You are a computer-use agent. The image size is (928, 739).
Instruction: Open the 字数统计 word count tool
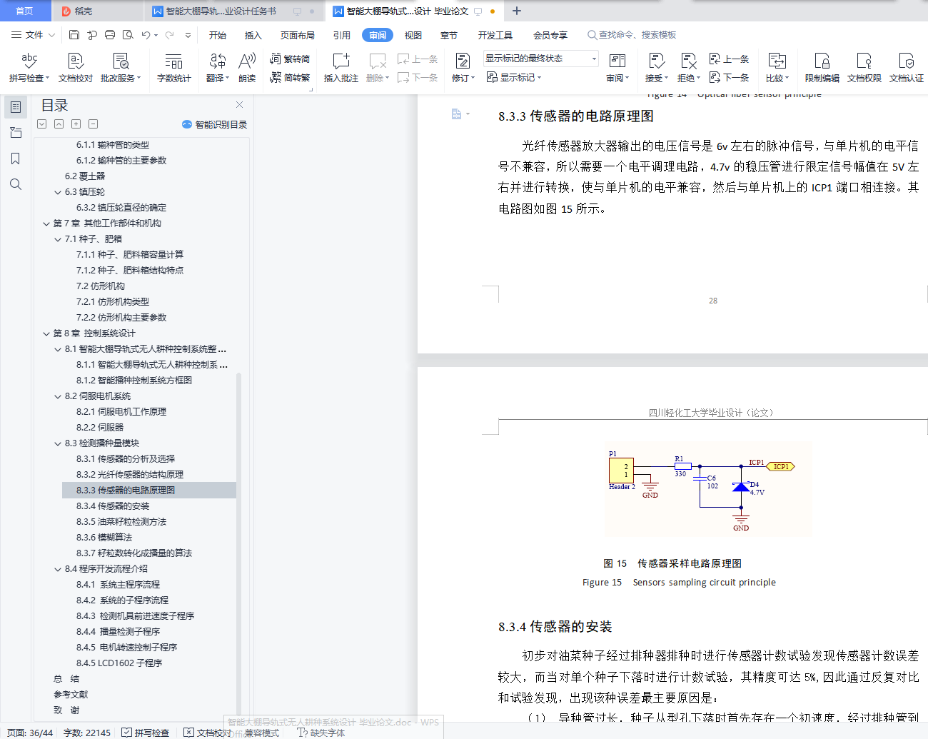click(x=173, y=67)
